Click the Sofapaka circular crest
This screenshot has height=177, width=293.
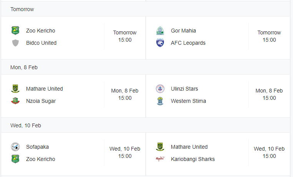tap(15, 147)
